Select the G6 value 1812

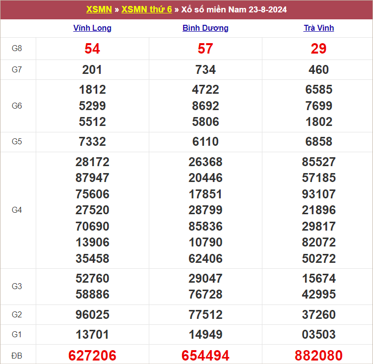pos(92,90)
